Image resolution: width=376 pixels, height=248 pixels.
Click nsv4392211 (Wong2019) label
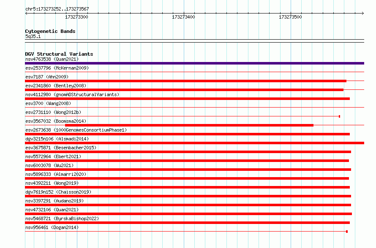(52, 183)
